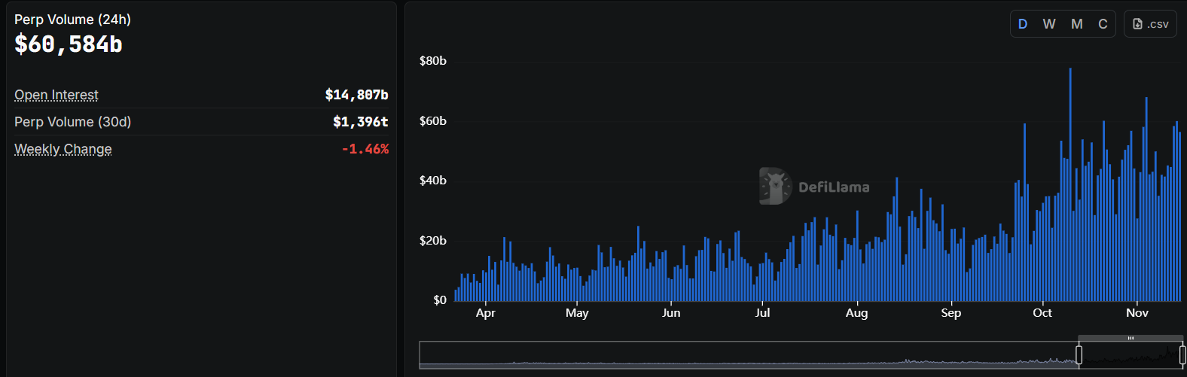This screenshot has width=1187, height=377.
Task: Click the Jul x-axis label
Action: 762,313
